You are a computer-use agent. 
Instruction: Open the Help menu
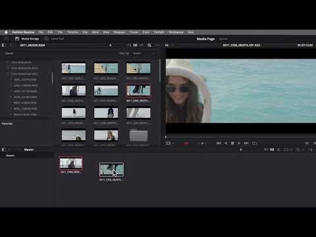tap(190, 32)
